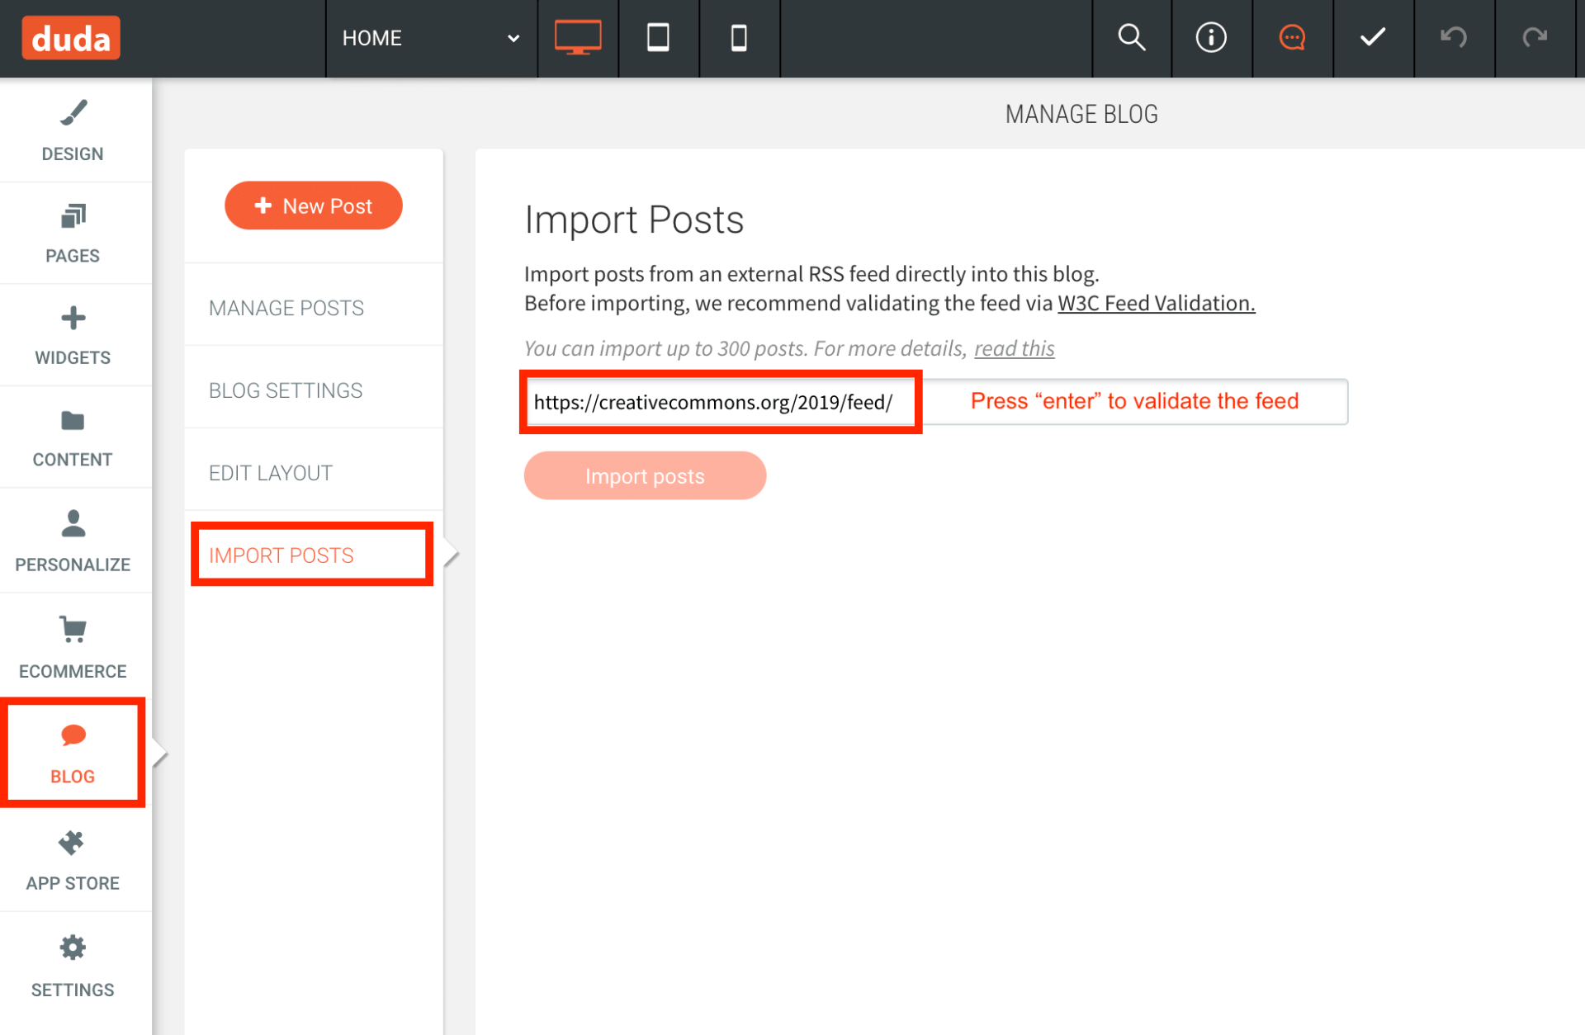Open the Content panel
Image resolution: width=1585 pixels, height=1035 pixels.
pos(73,438)
